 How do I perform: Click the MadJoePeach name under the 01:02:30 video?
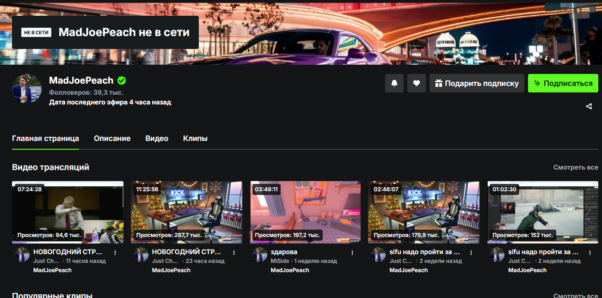click(x=528, y=270)
